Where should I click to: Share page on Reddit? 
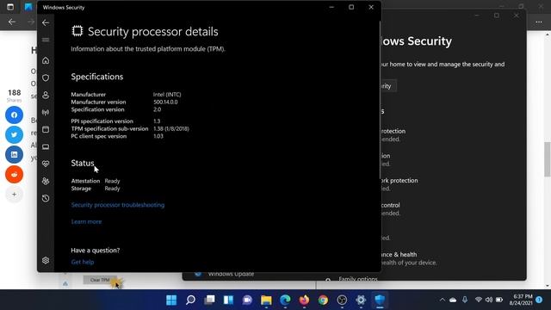[x=14, y=174]
